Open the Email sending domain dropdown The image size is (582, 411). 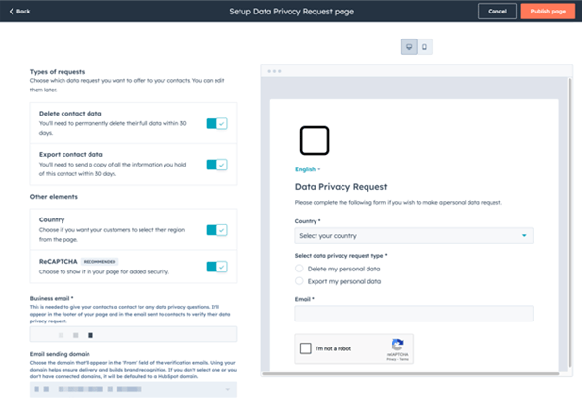click(133, 389)
